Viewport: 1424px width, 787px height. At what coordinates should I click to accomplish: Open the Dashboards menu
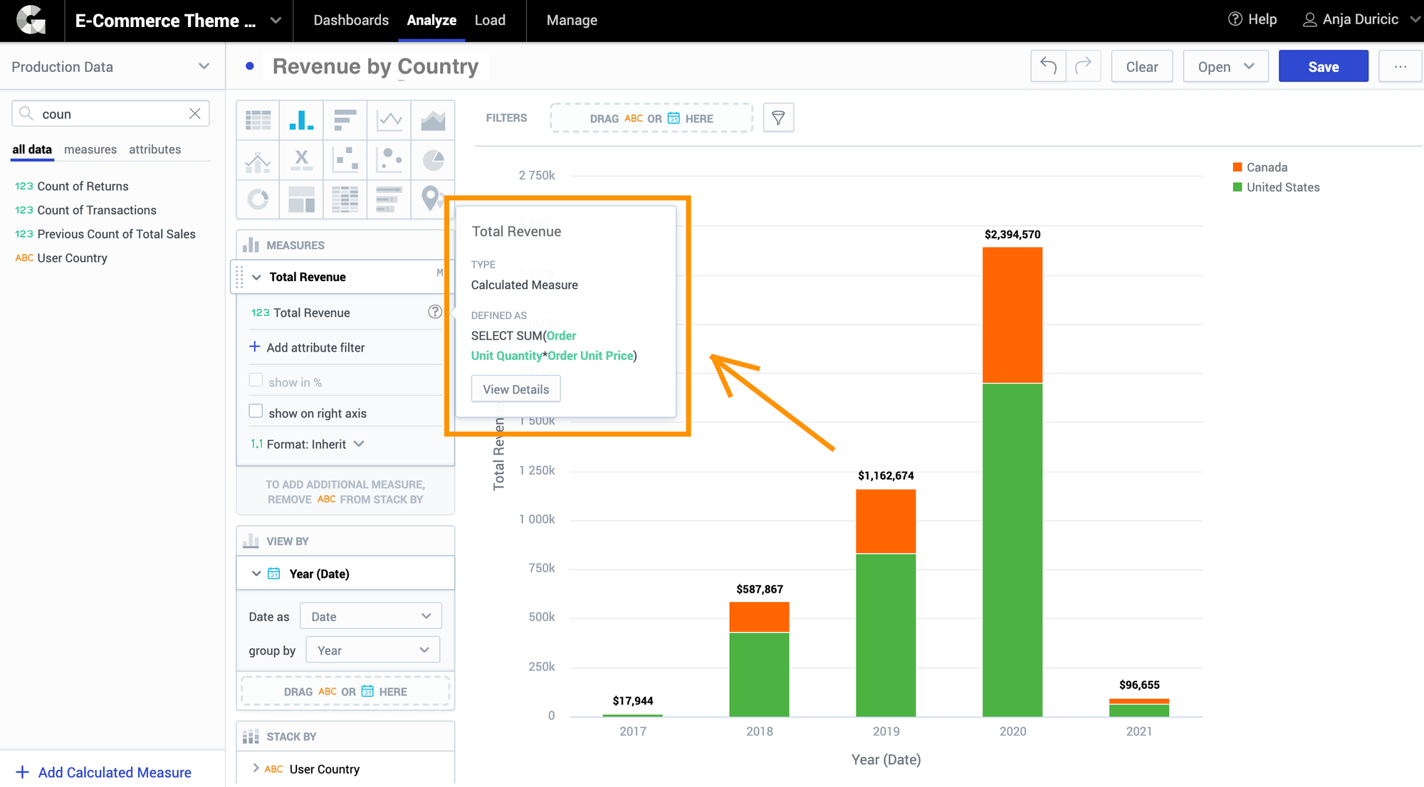351,20
